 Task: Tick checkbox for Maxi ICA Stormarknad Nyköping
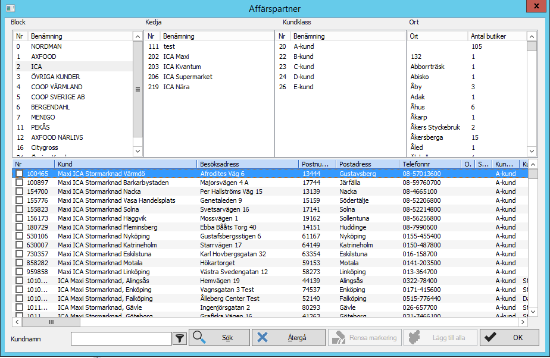pyautogui.click(x=19, y=236)
